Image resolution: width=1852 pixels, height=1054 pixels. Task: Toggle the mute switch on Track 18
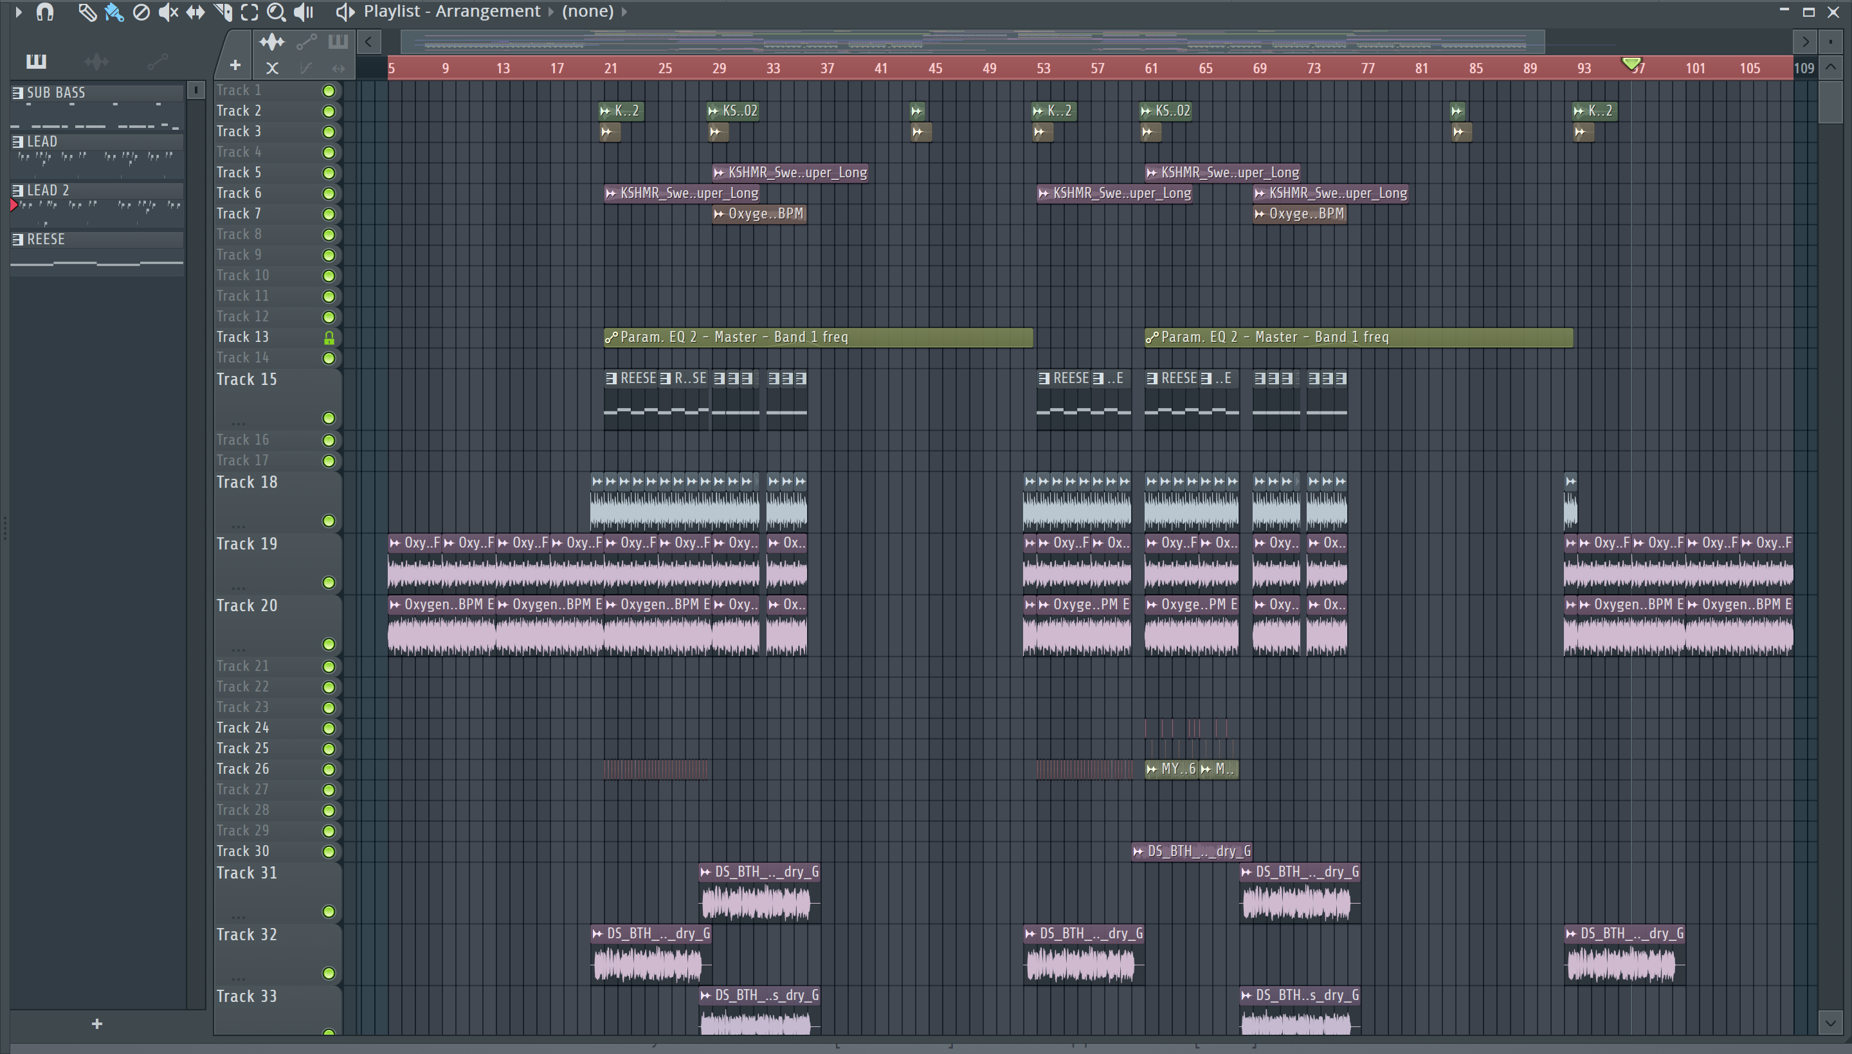[x=329, y=521]
